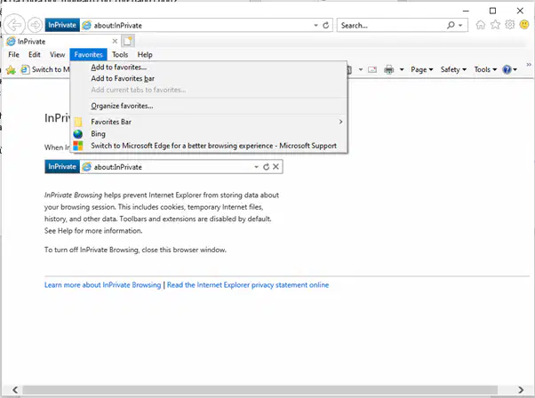Open the View menu

click(x=57, y=54)
